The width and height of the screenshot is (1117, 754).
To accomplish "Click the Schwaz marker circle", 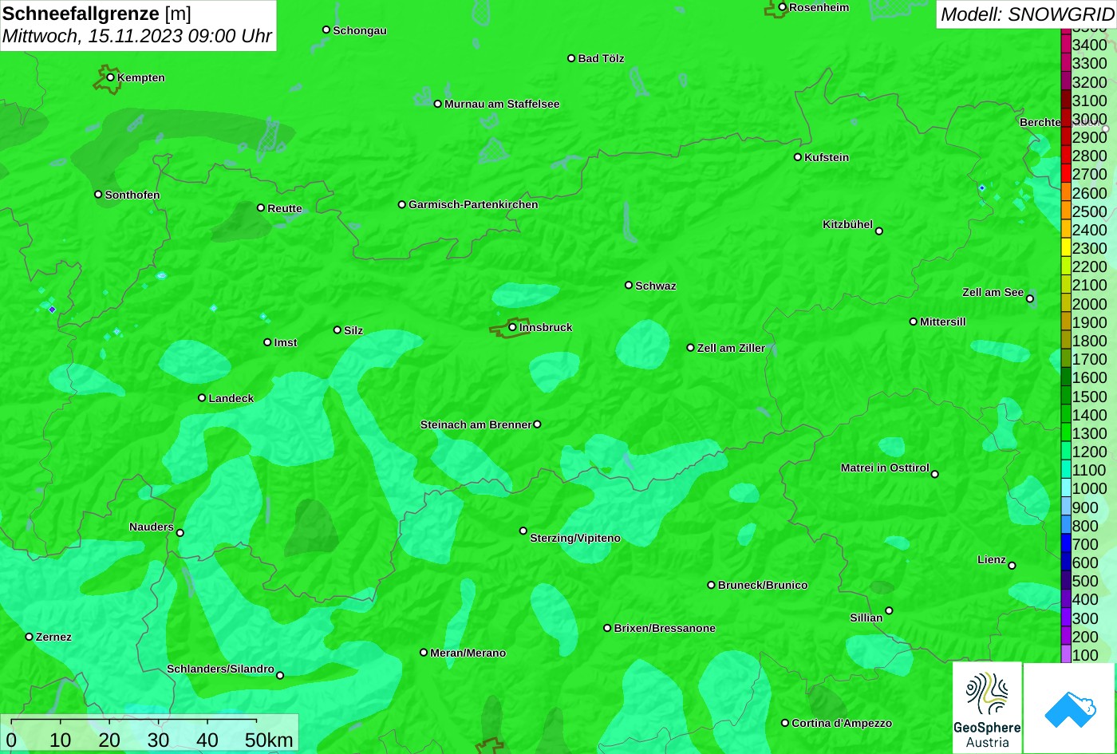I will click(629, 285).
